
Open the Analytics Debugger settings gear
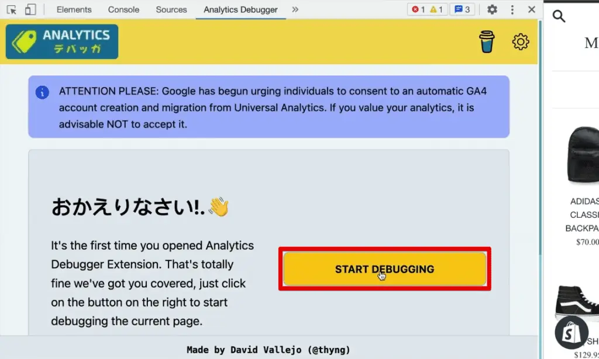pos(519,41)
